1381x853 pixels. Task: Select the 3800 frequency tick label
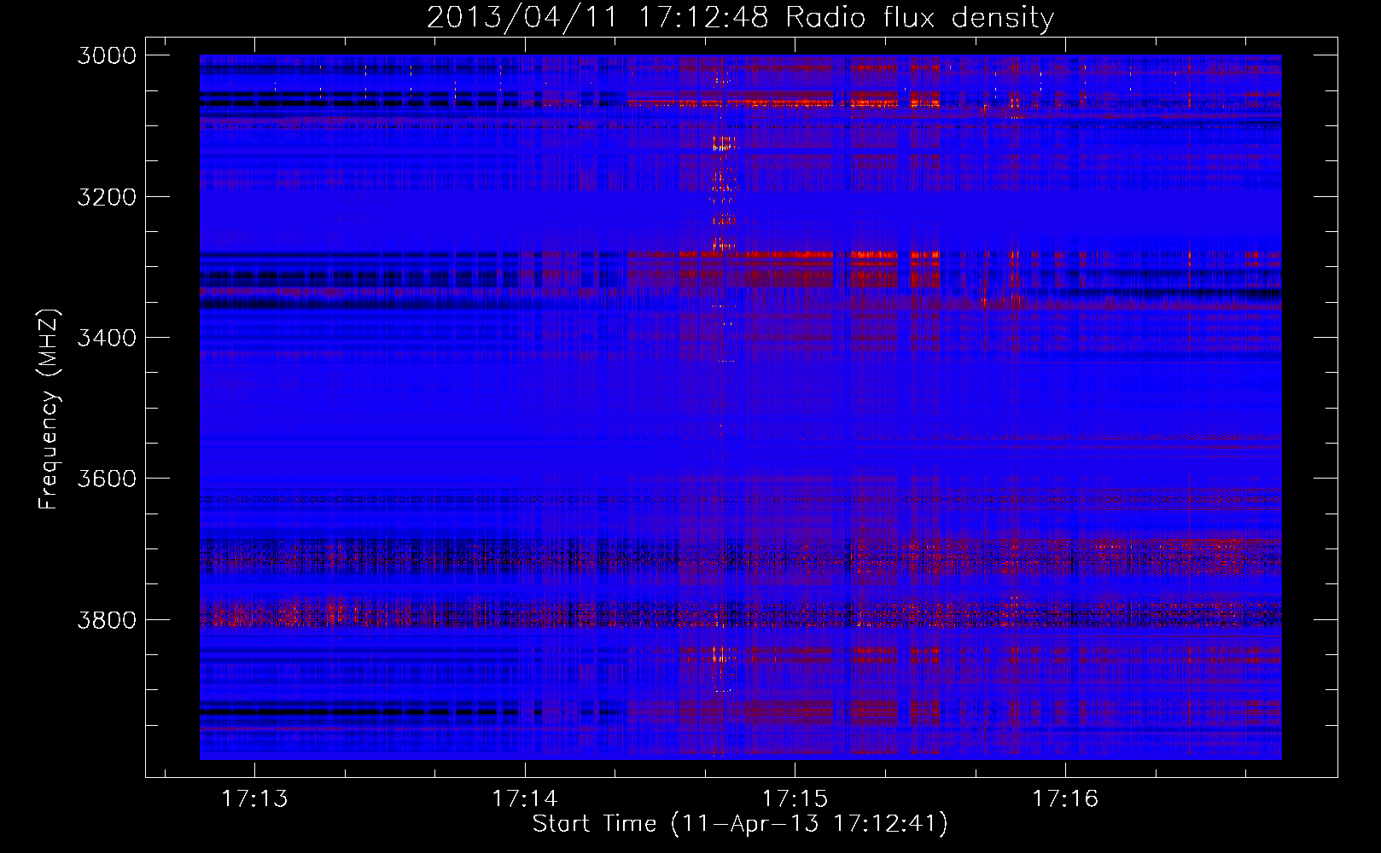coord(107,619)
